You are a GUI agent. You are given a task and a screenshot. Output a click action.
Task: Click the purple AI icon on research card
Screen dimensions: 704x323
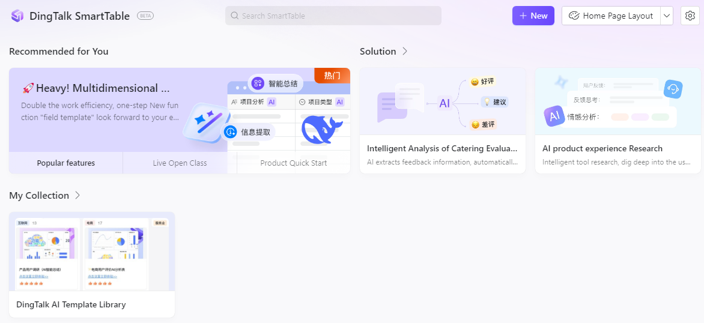click(555, 116)
